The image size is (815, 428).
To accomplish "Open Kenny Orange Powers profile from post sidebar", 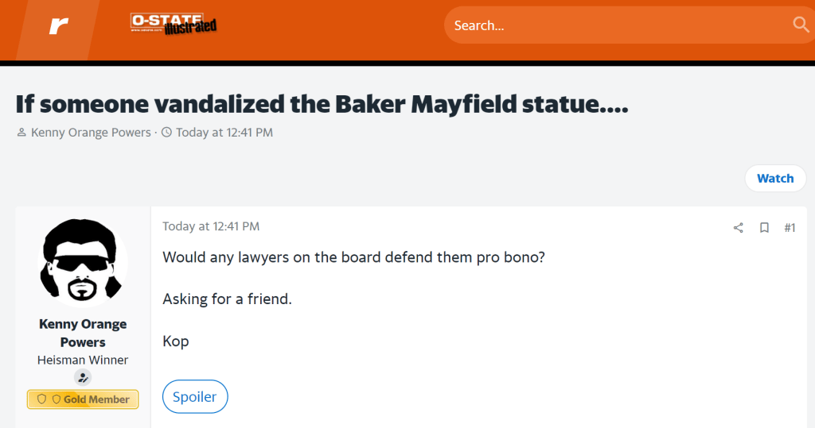I will (83, 333).
